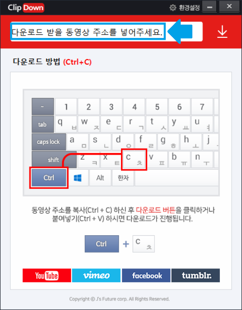Screen dimensions: 242x310
Task: Click the caps lock key
Action: click(48, 142)
